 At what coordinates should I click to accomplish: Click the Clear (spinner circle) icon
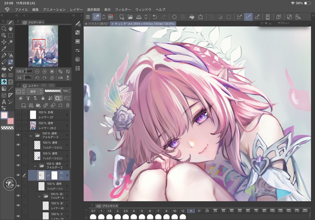point(174,17)
